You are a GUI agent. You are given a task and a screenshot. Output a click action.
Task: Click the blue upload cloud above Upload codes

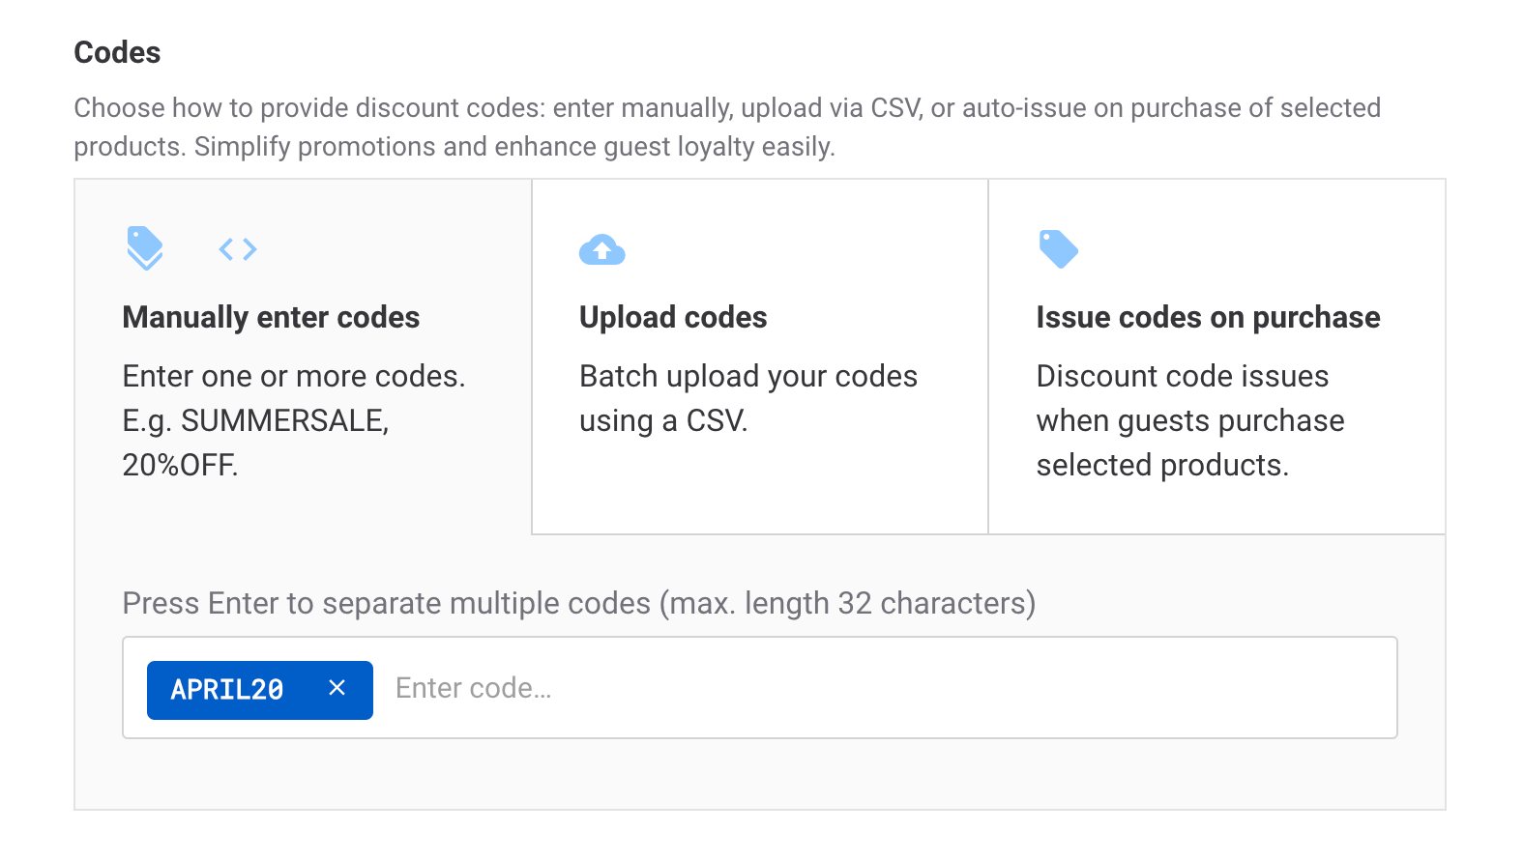tap(601, 248)
